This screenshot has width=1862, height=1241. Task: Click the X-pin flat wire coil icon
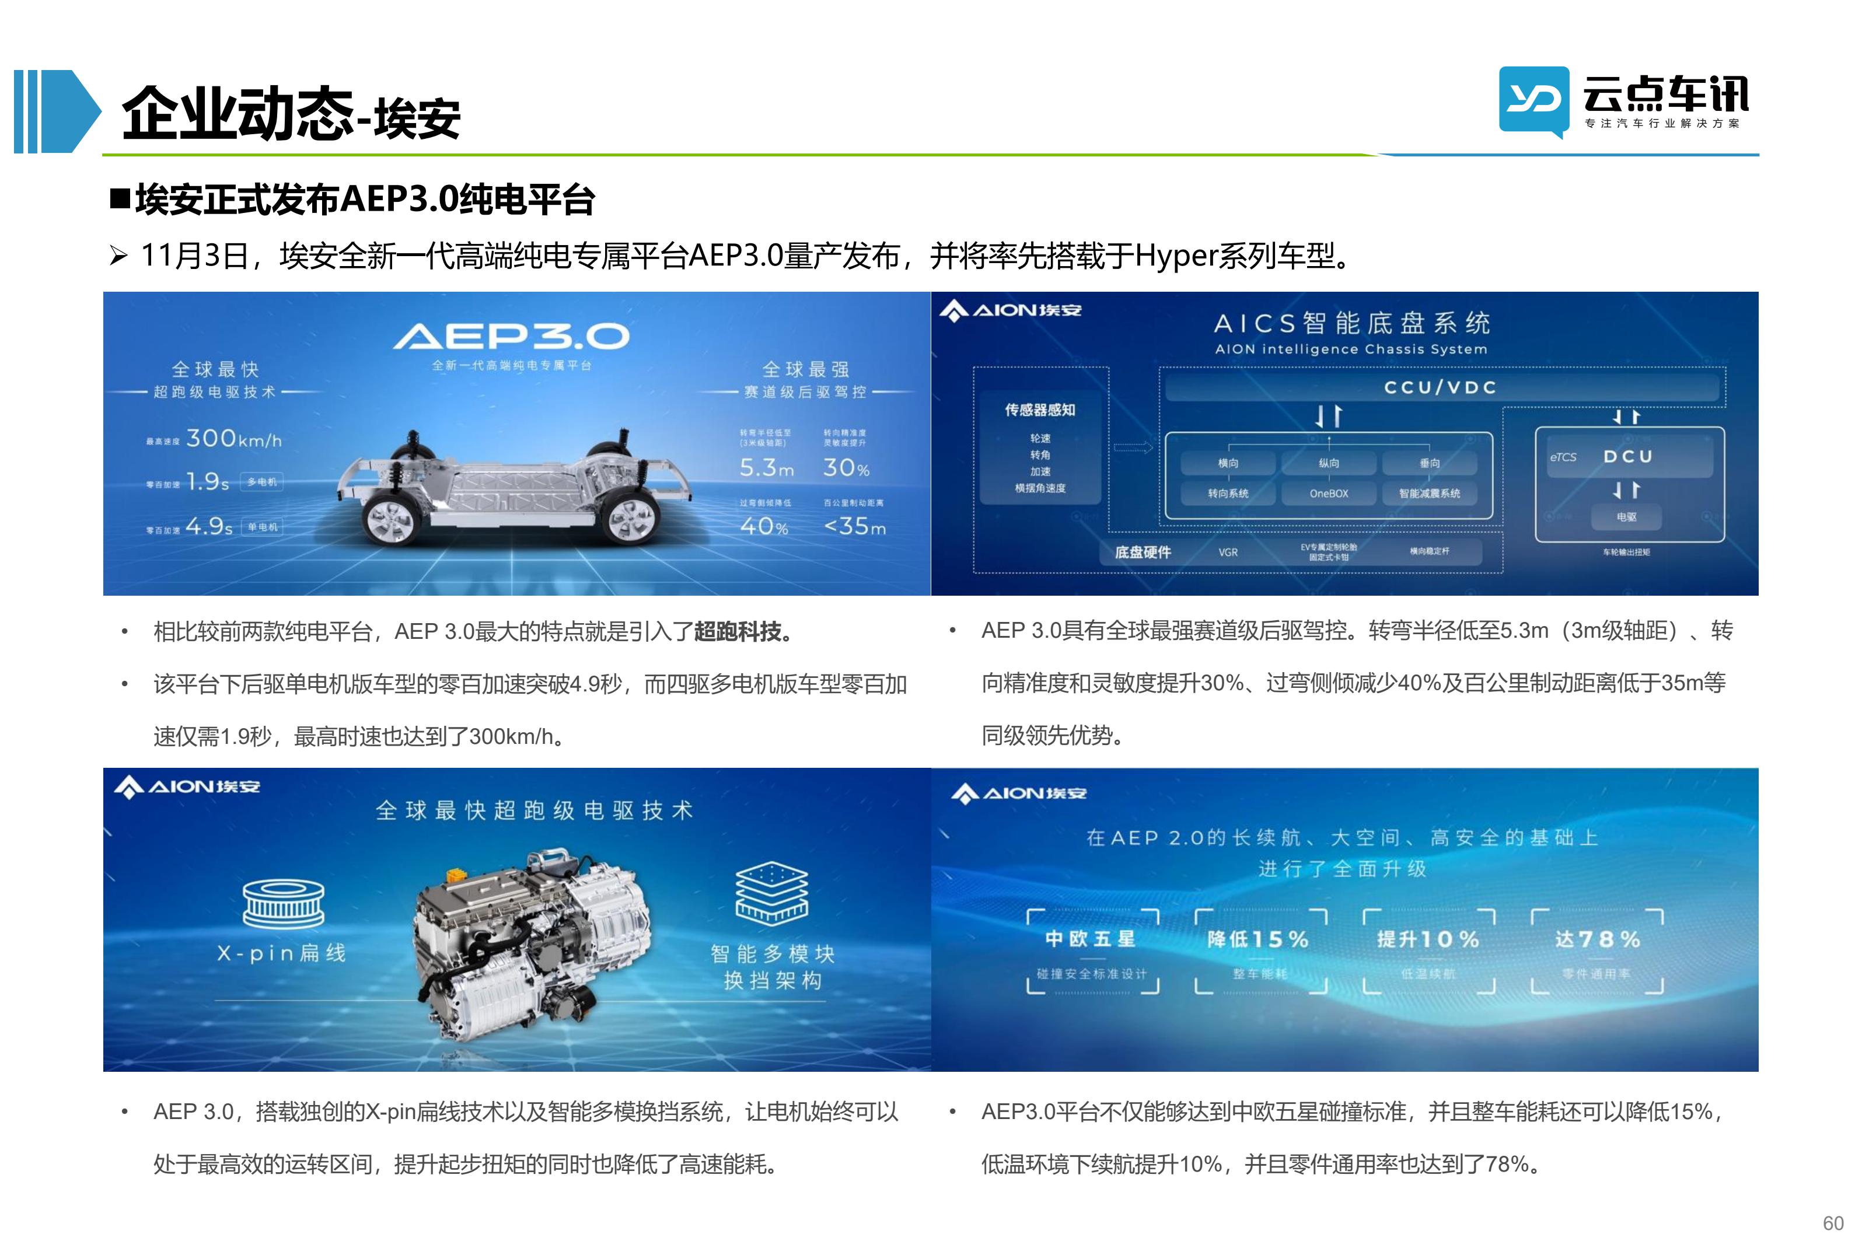point(283,904)
